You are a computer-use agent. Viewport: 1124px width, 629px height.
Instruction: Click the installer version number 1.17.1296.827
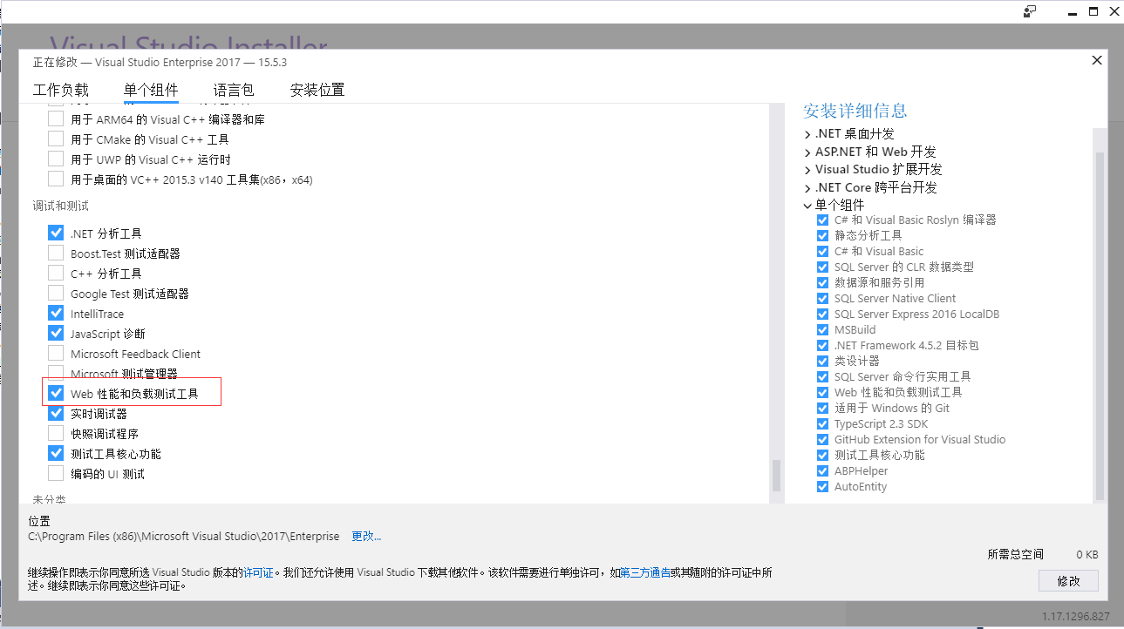[1076, 616]
